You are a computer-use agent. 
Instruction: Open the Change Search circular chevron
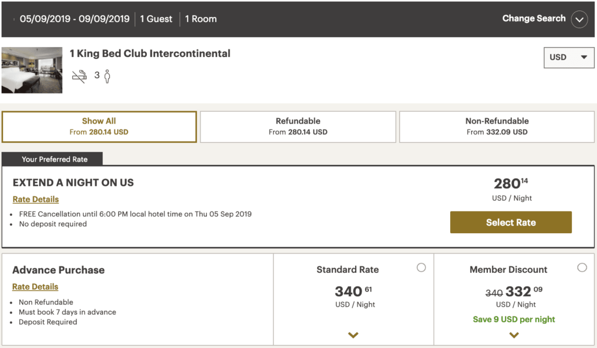[x=580, y=19]
